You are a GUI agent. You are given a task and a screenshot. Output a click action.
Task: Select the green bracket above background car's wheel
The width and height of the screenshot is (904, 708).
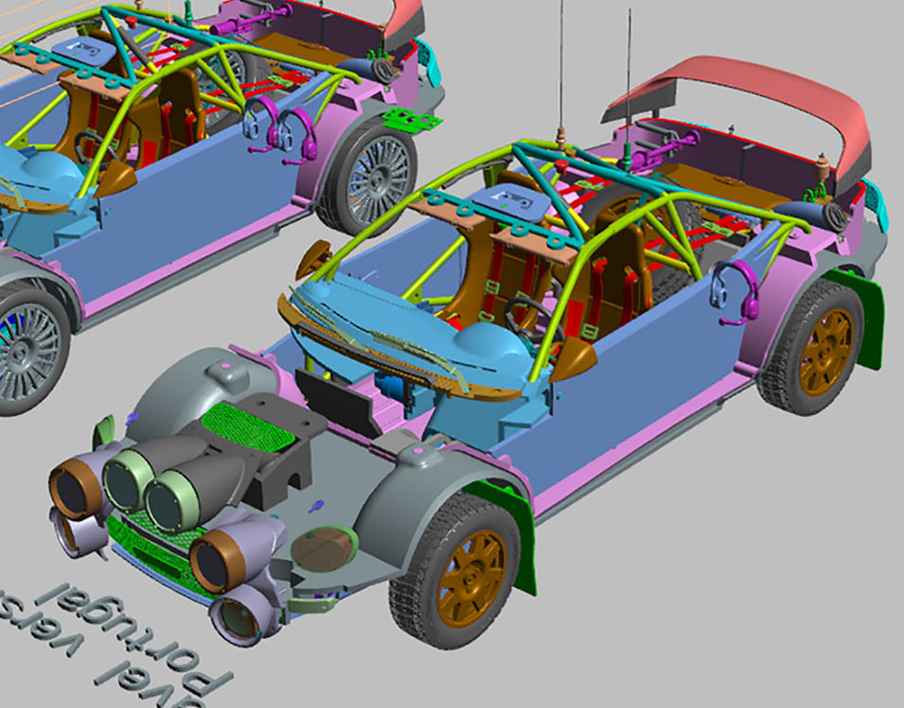[x=412, y=120]
